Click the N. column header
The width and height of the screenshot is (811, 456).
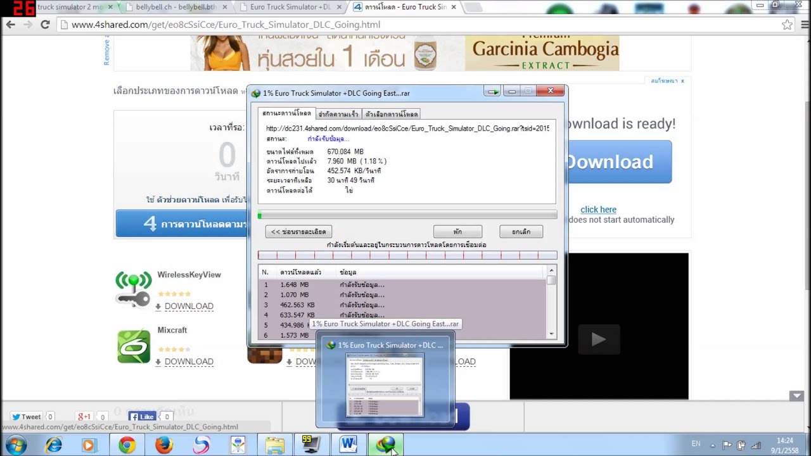267,272
